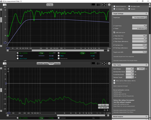Image resolution: width=151 pixels, height=120 pixels.
Task: Capture upper graph image with camera icon
Action: point(4,5)
